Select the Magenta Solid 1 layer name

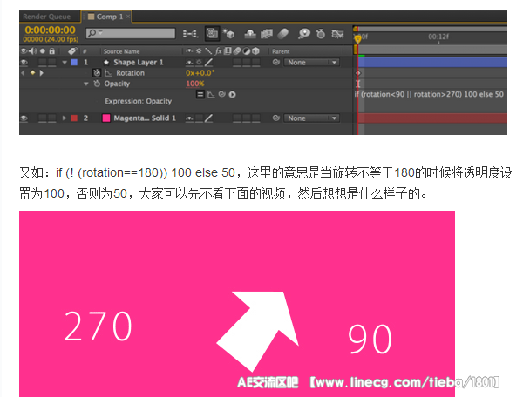pos(145,118)
